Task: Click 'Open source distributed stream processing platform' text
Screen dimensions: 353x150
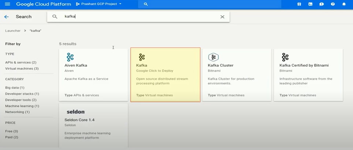Action: 162,81
